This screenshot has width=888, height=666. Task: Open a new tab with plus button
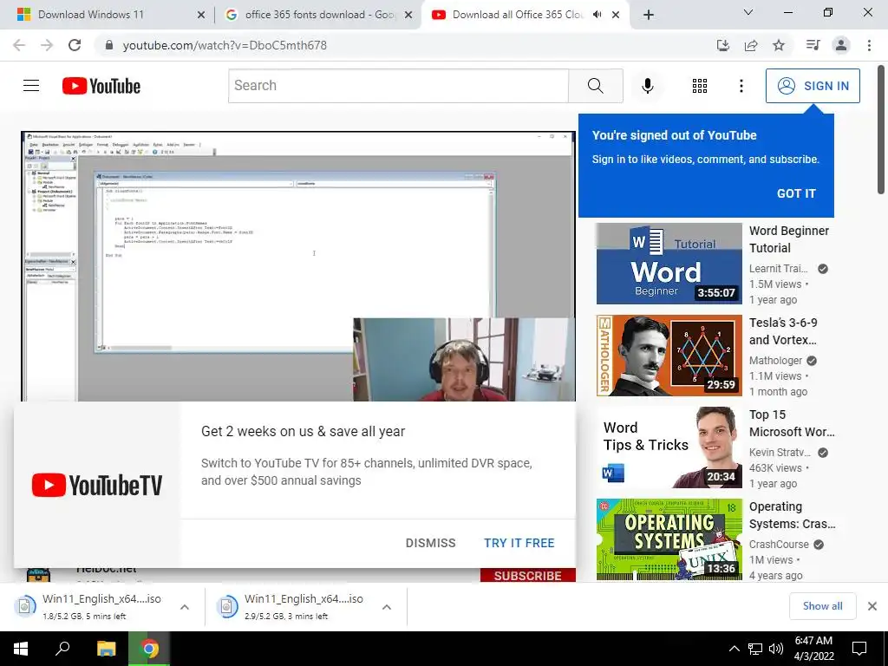click(x=649, y=15)
